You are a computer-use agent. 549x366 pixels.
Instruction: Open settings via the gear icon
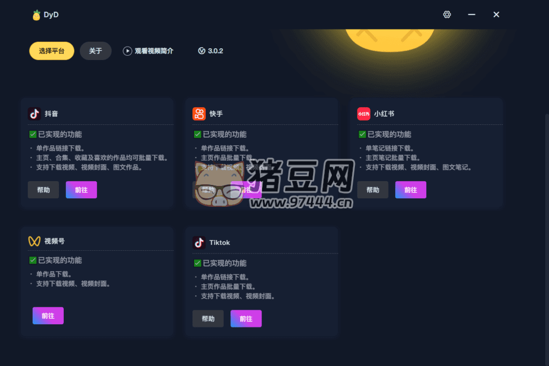point(447,14)
